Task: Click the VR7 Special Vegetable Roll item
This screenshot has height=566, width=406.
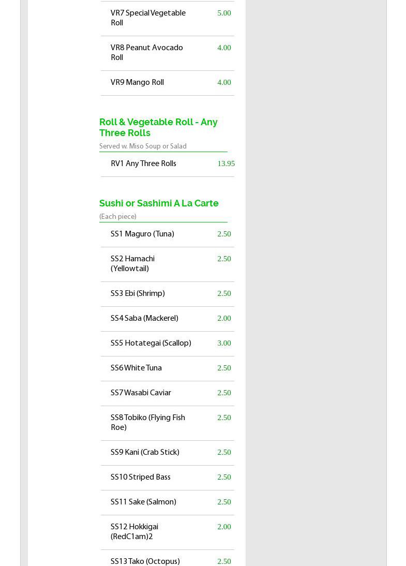Action: pyautogui.click(x=148, y=18)
